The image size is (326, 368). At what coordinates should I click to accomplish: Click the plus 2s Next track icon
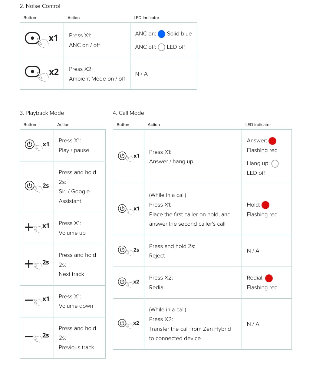(37, 264)
